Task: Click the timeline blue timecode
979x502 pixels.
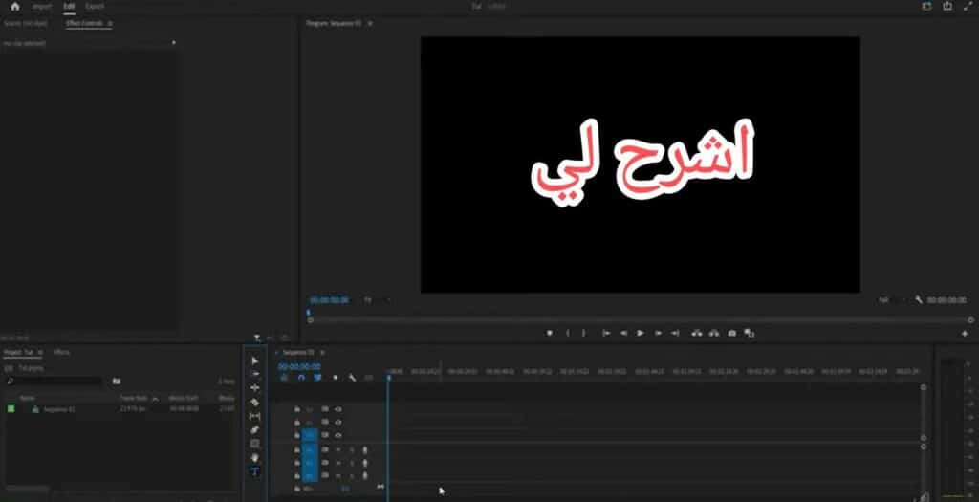Action: 299,366
